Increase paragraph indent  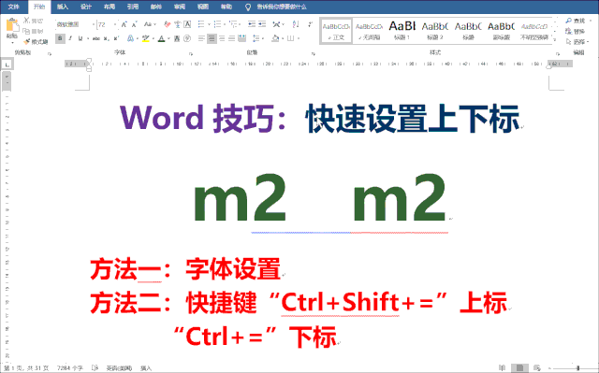click(x=262, y=24)
